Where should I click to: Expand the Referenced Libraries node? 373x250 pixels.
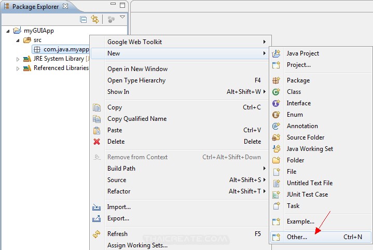[x=18, y=68]
